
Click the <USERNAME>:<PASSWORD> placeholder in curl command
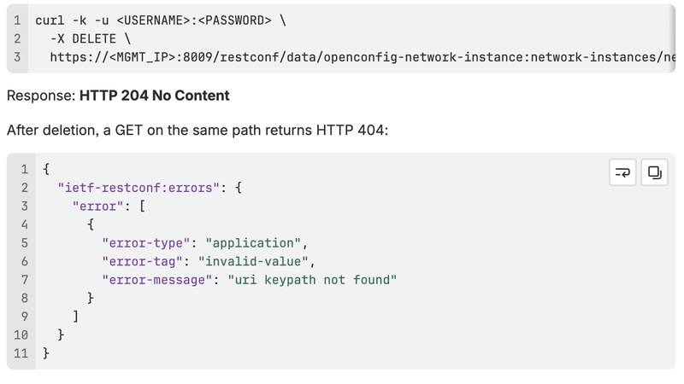pos(194,20)
